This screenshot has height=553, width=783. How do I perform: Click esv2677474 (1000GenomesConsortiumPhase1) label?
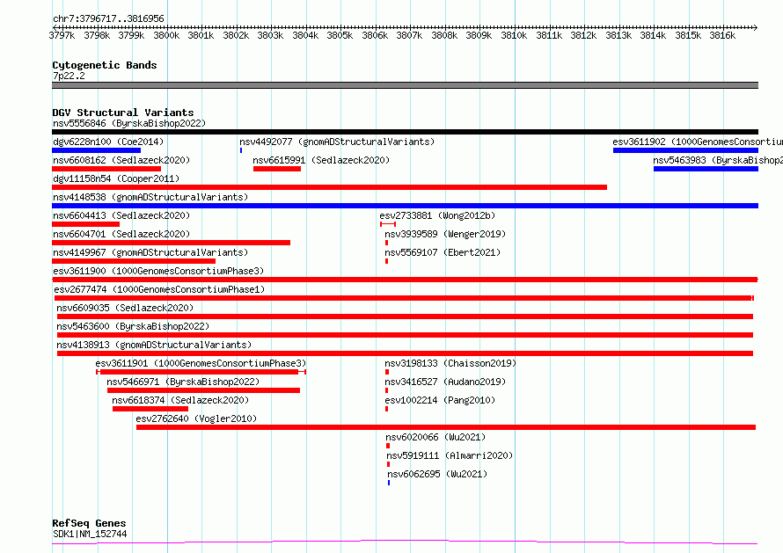point(159,289)
